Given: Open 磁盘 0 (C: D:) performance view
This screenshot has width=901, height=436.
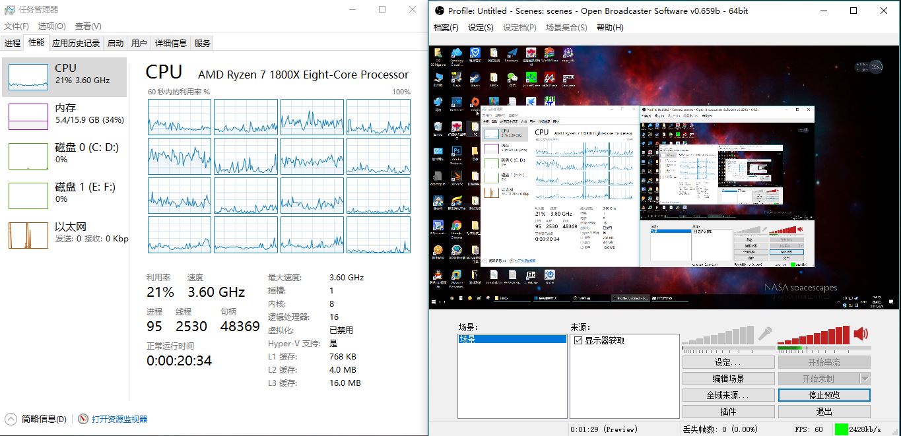Looking at the screenshot, I should tap(28, 156).
